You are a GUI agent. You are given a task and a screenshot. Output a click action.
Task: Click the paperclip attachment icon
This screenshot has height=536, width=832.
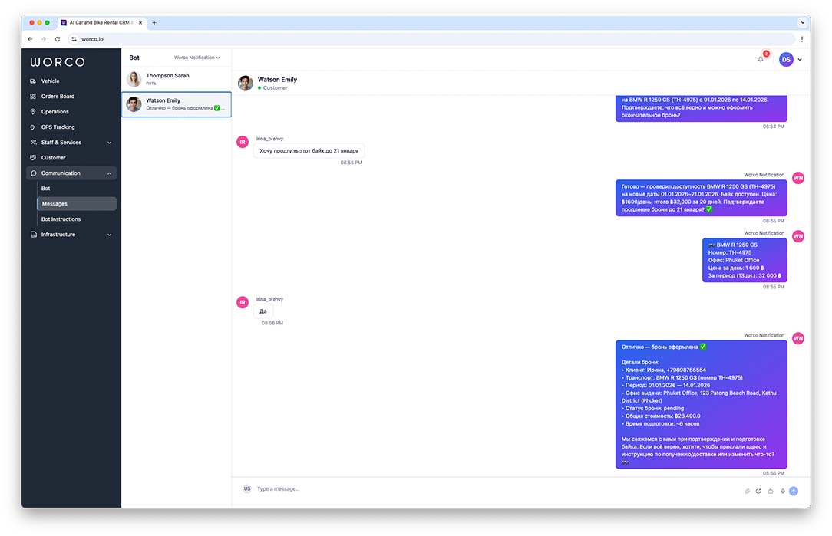pos(747,491)
